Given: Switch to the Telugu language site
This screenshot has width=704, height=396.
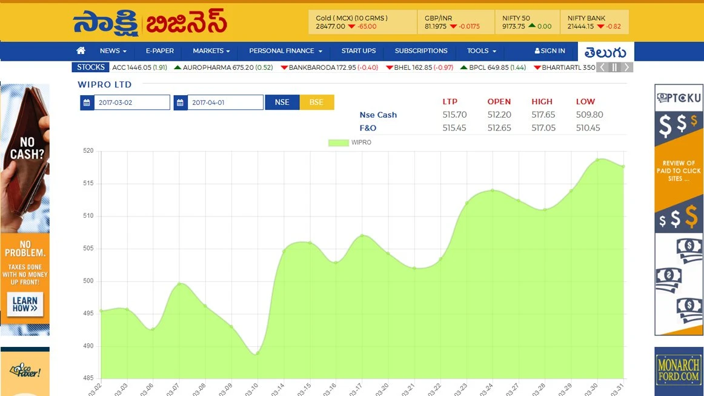Looking at the screenshot, I should (x=606, y=52).
